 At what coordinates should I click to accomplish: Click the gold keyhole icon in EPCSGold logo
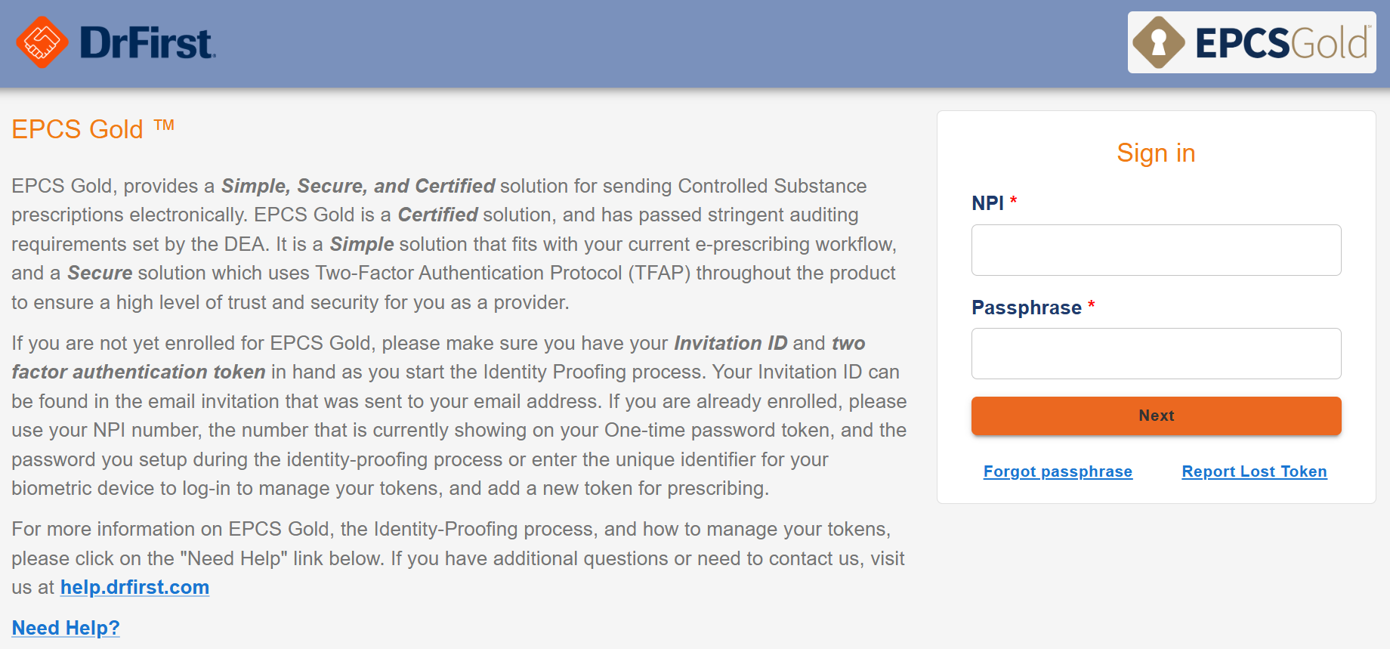click(x=1158, y=42)
